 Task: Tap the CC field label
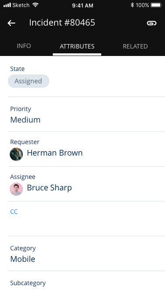click(14, 212)
